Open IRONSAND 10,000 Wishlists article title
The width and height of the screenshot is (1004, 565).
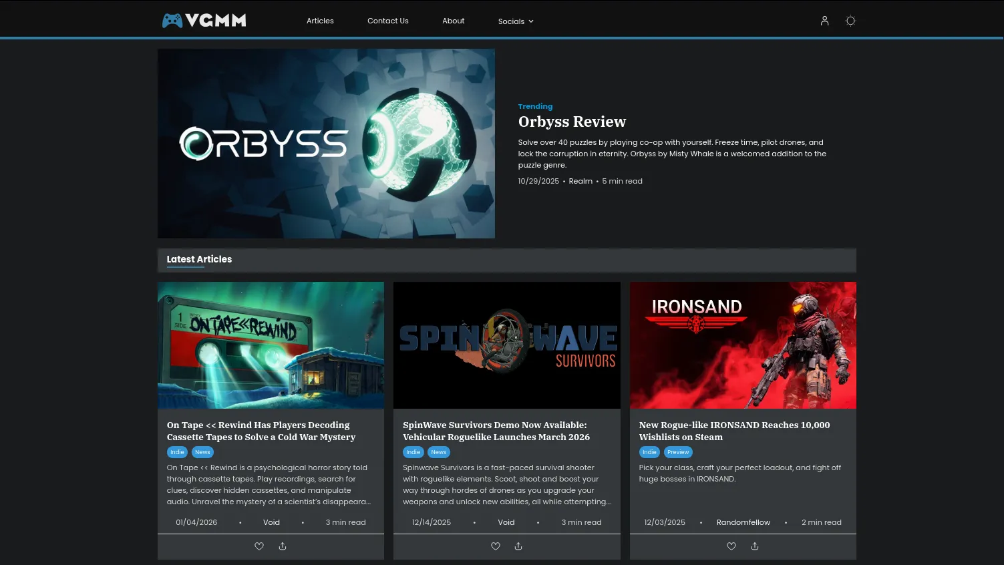[x=734, y=431]
